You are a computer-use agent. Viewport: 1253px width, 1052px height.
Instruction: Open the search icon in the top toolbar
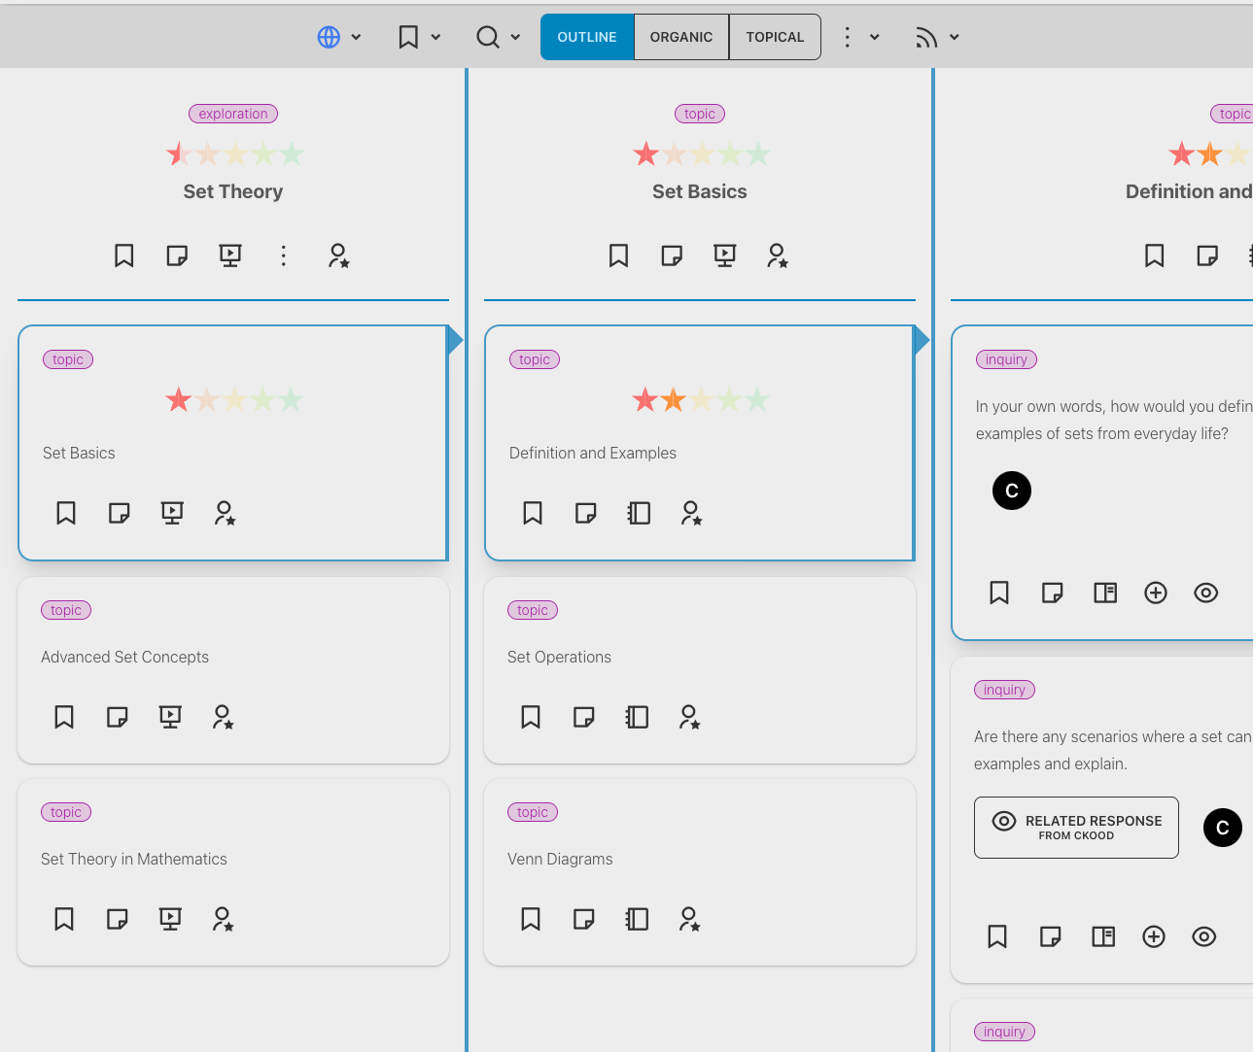tap(487, 36)
